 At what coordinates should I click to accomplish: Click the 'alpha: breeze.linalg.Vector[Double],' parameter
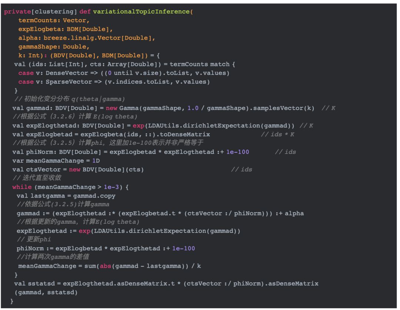click(87, 38)
